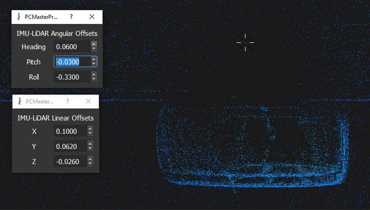Click the 'Z' label in Linear Offsets

click(34, 162)
